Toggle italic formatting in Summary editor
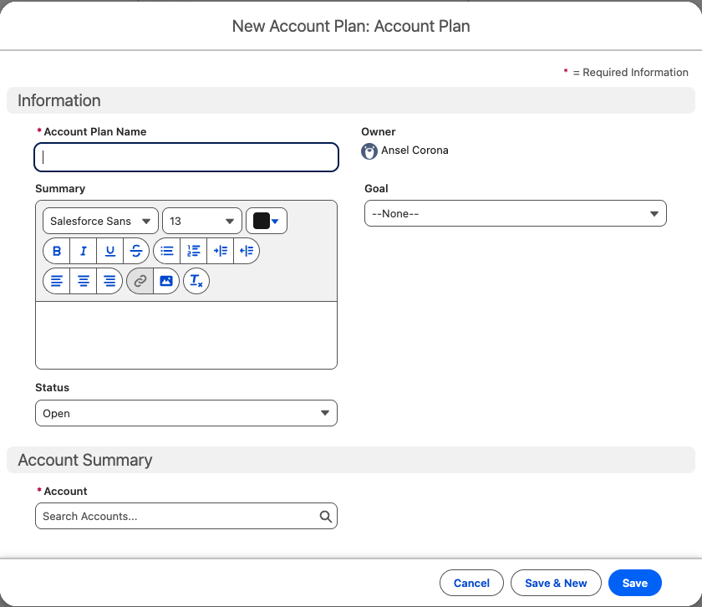 84,251
